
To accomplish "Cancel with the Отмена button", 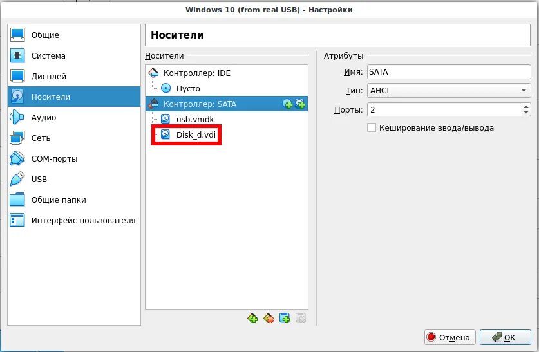I will [x=450, y=337].
